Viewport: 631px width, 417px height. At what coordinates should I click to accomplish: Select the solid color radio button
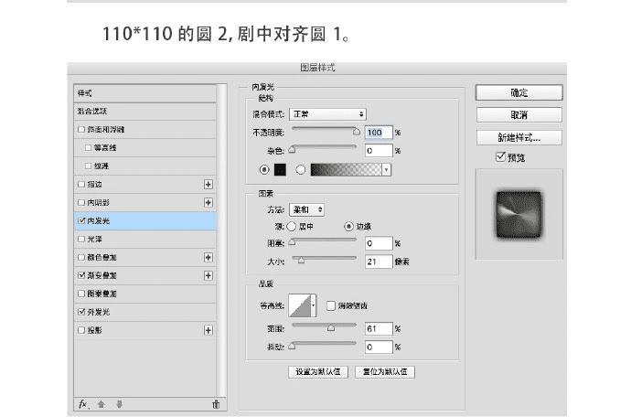point(264,170)
